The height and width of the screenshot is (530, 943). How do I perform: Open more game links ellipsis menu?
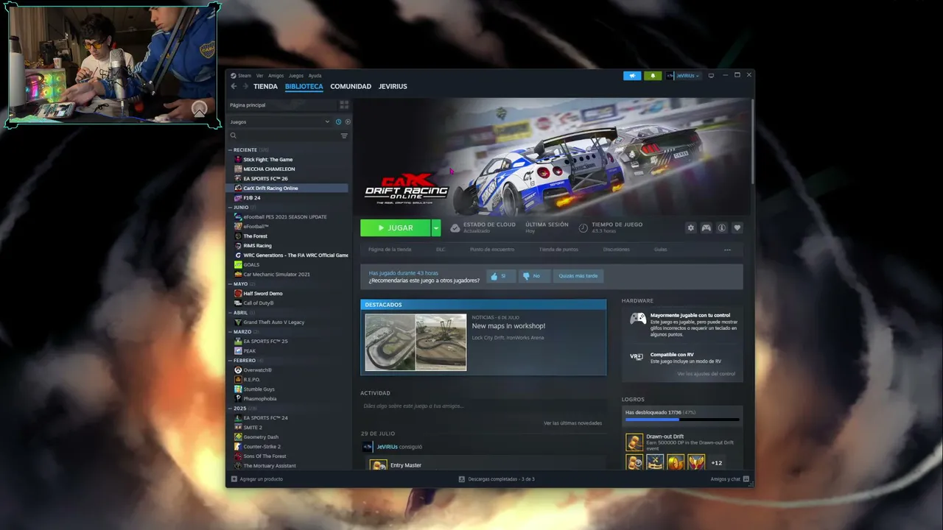coord(727,250)
